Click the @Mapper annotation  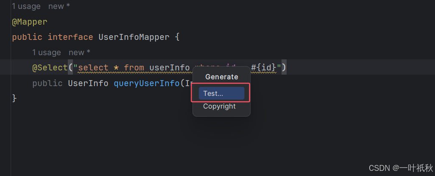coord(30,22)
